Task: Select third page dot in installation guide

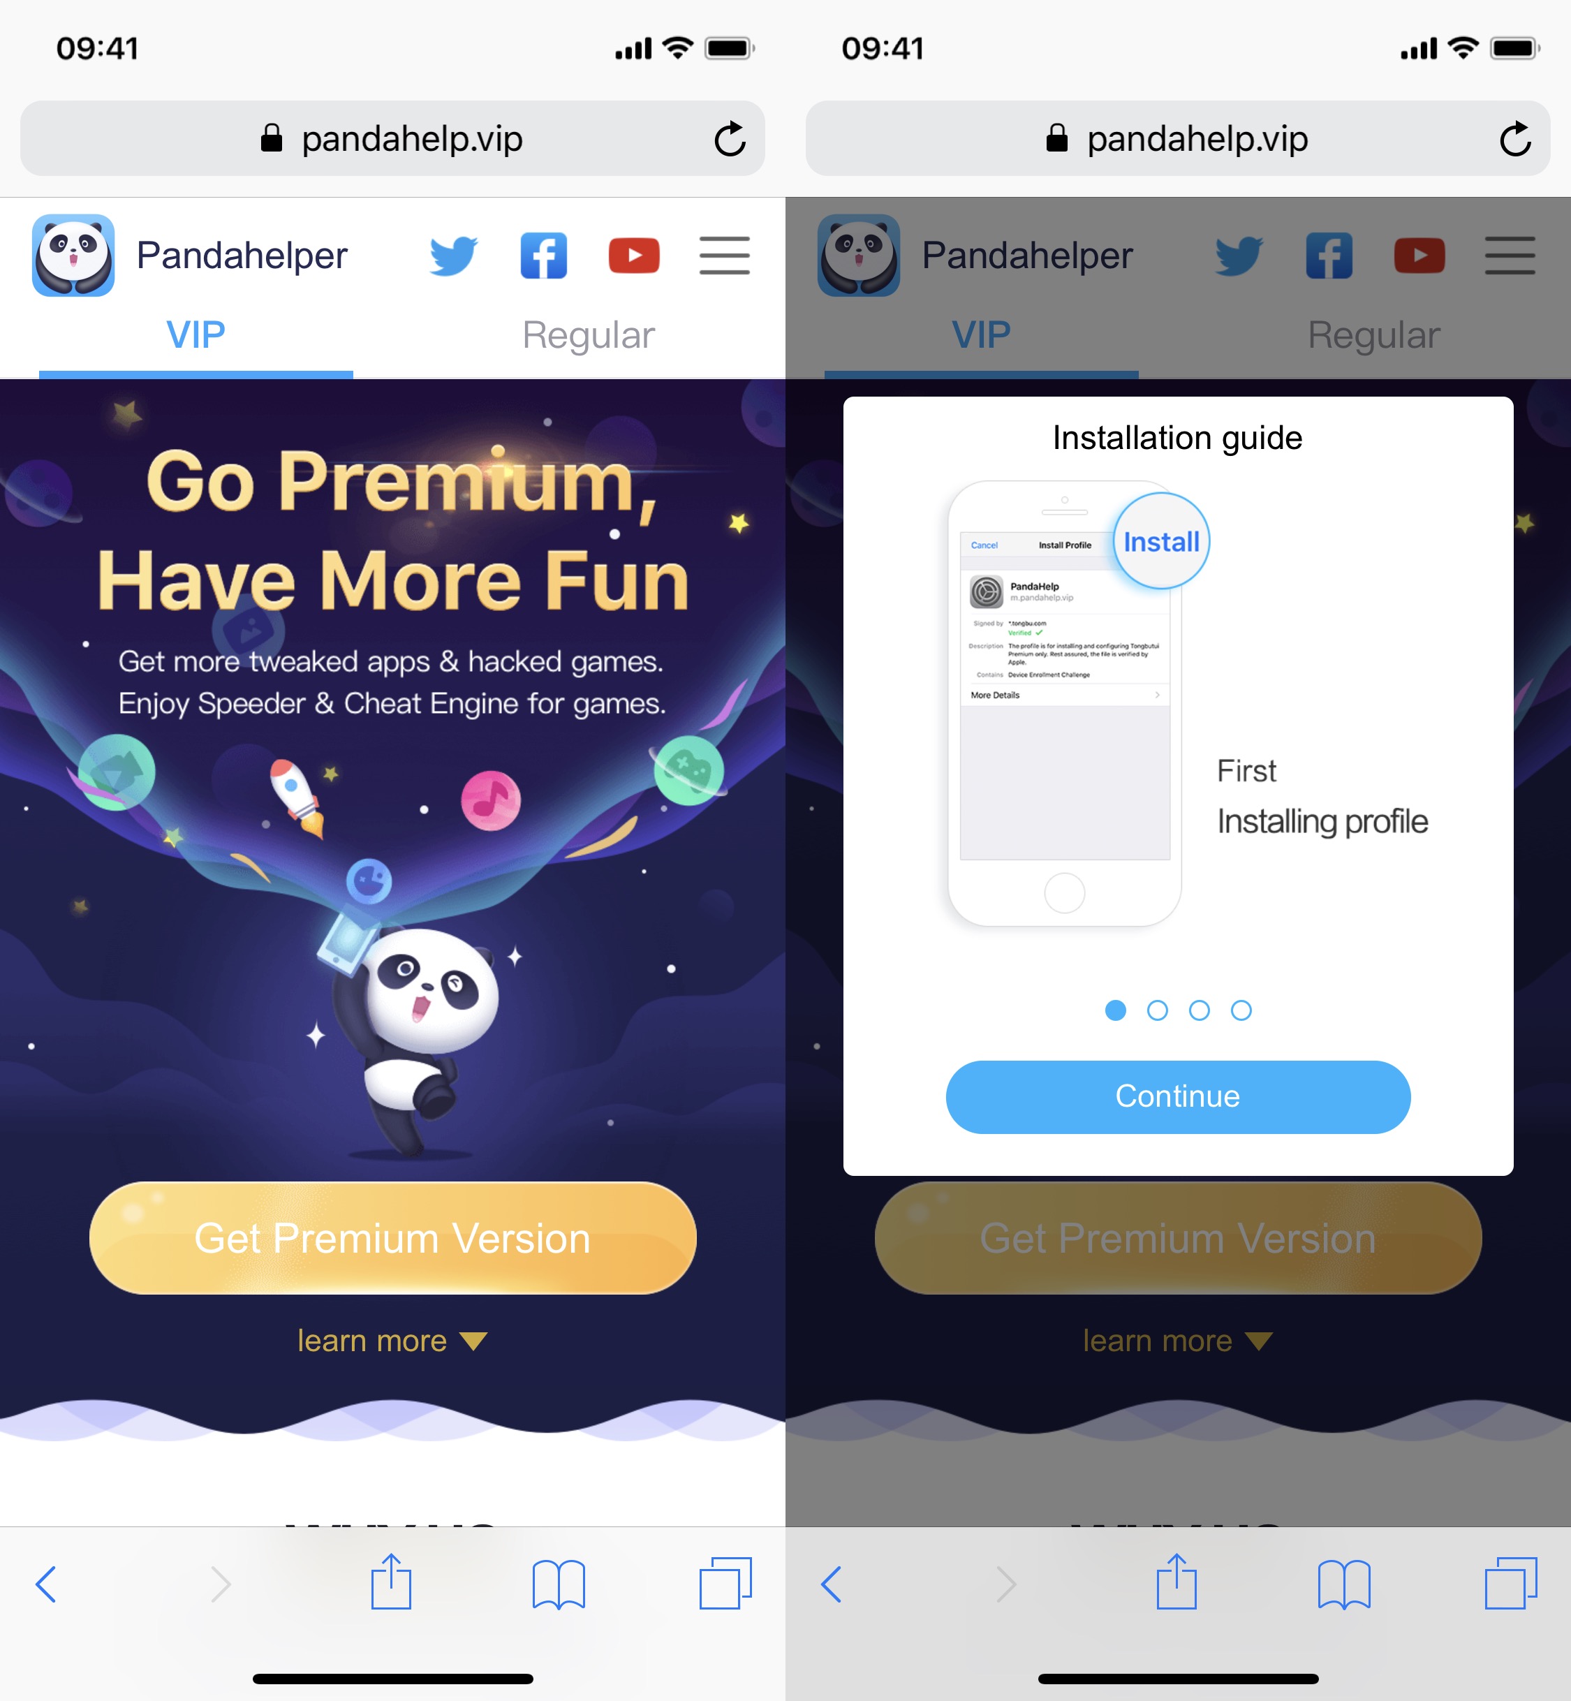Action: pyautogui.click(x=1199, y=1010)
